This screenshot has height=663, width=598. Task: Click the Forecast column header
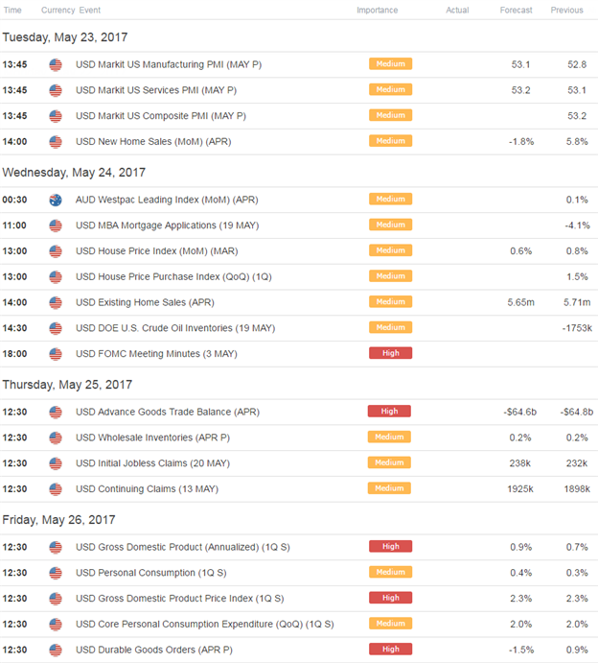pos(517,11)
